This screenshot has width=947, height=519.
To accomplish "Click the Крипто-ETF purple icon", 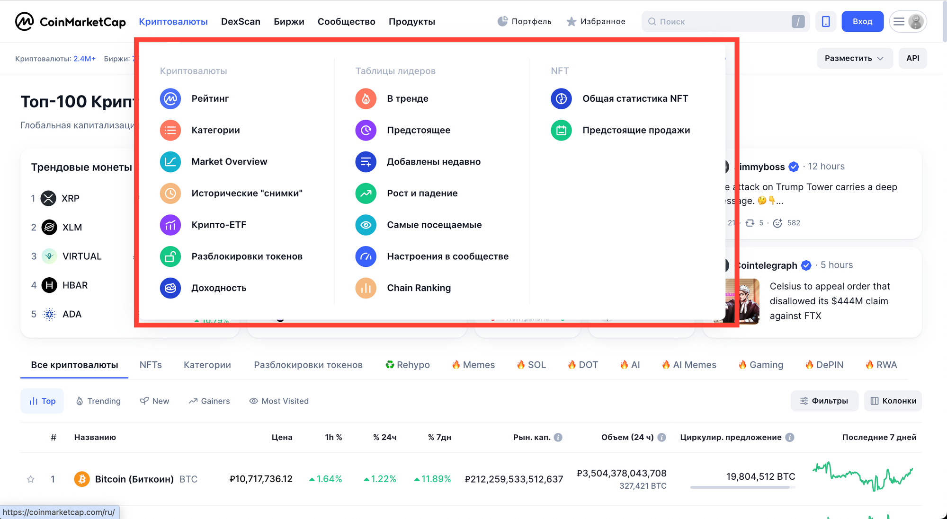I will [170, 225].
